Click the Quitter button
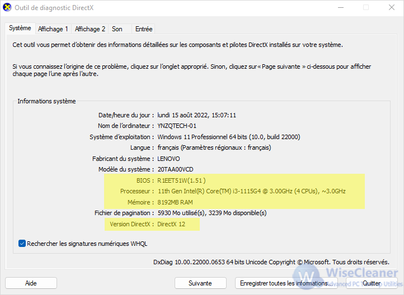 (x=372, y=283)
